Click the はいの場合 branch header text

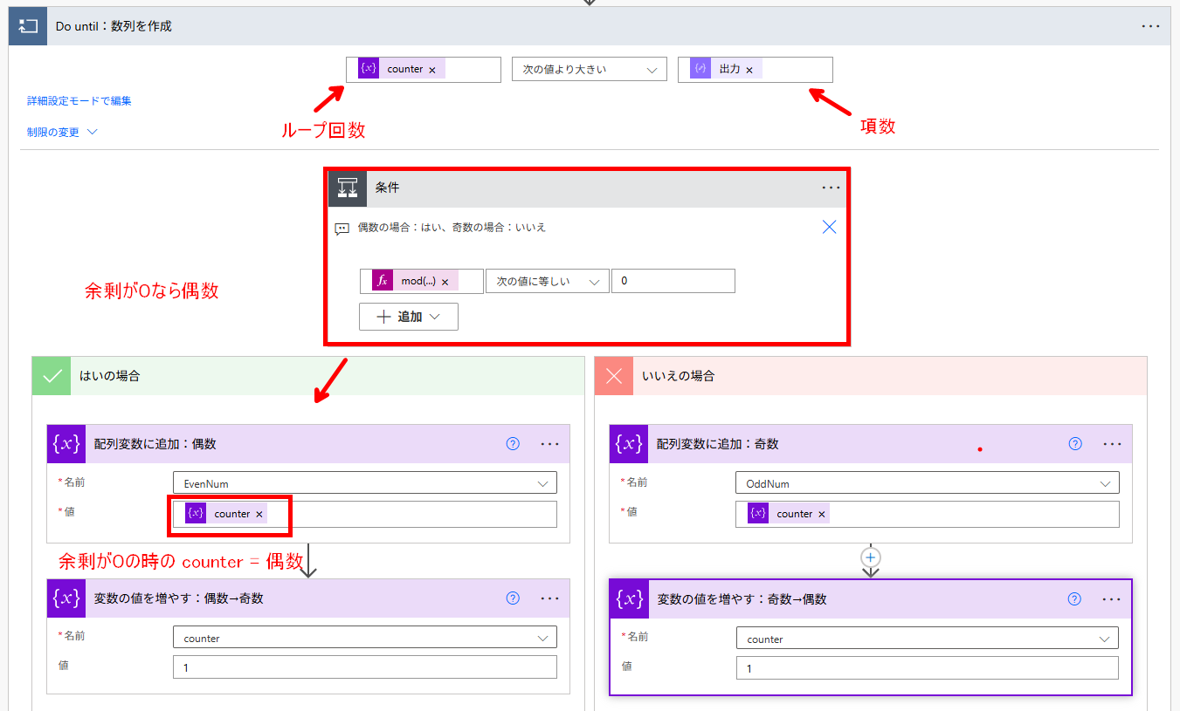coord(110,376)
